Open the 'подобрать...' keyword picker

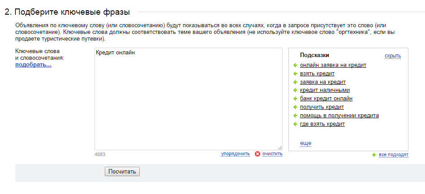[x=33, y=65]
